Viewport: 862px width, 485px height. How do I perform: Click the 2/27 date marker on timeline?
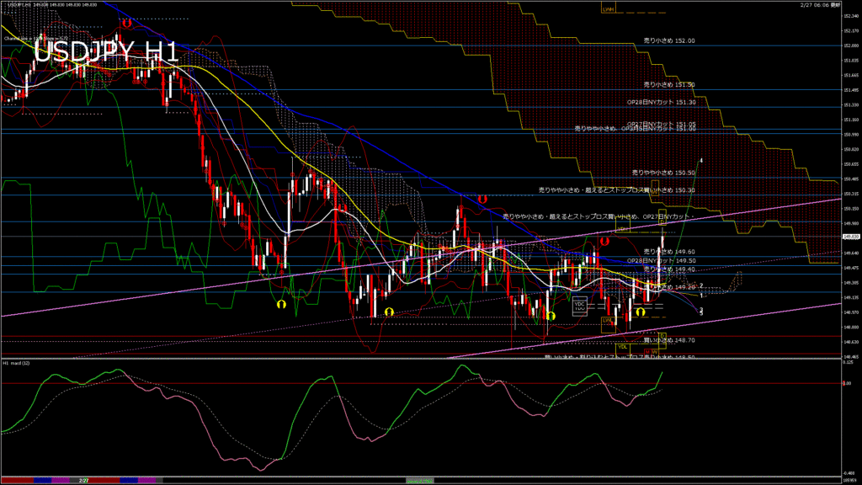[x=83, y=480]
